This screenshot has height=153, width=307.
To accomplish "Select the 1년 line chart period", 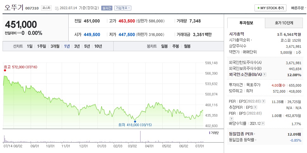I will pyautogui.click(x=67, y=46).
